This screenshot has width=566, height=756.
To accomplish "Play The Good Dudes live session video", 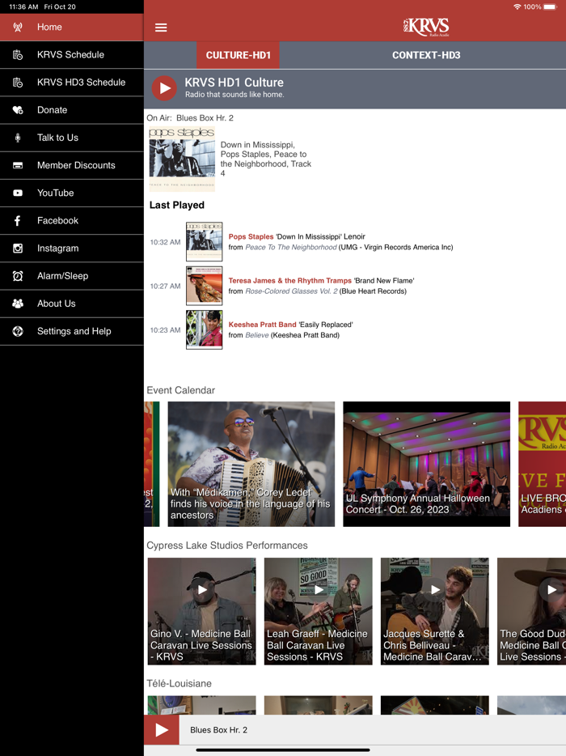I will (x=552, y=589).
